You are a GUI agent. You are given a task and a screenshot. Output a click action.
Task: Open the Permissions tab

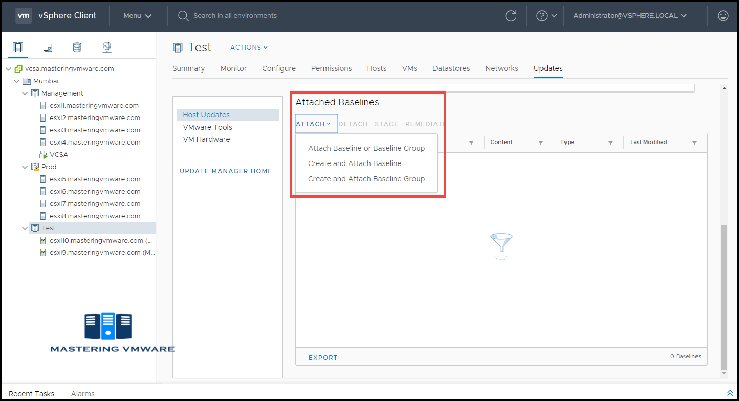(x=332, y=68)
